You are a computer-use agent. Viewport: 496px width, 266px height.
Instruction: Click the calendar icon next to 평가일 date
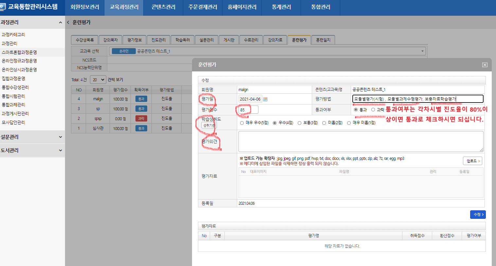(x=265, y=99)
